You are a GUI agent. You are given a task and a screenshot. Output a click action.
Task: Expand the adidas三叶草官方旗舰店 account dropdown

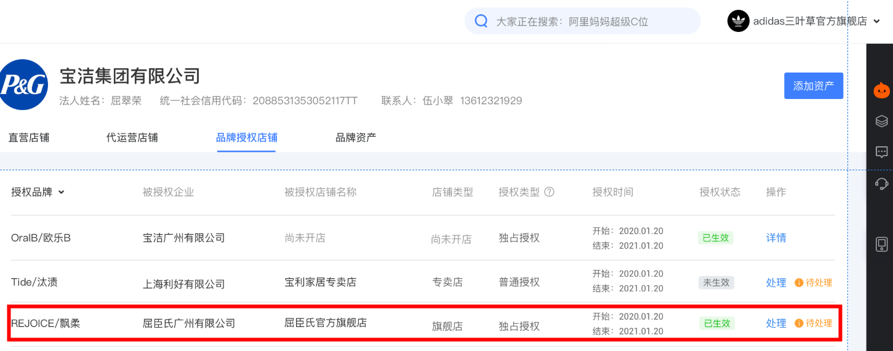(876, 22)
